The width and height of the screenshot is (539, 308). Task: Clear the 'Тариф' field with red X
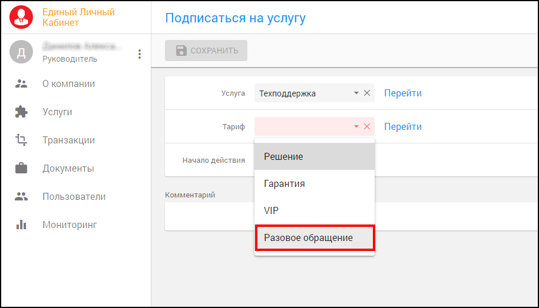point(366,126)
